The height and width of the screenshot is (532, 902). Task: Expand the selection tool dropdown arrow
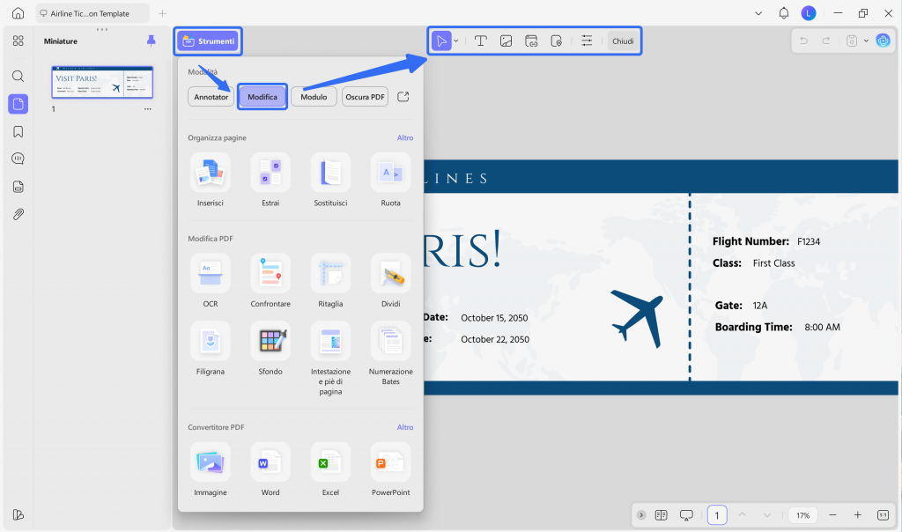(455, 41)
